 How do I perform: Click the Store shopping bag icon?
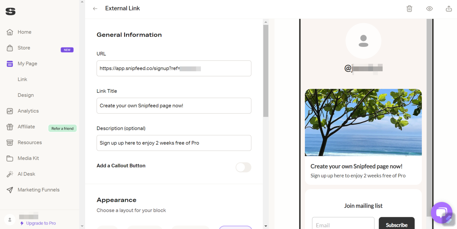tap(10, 48)
